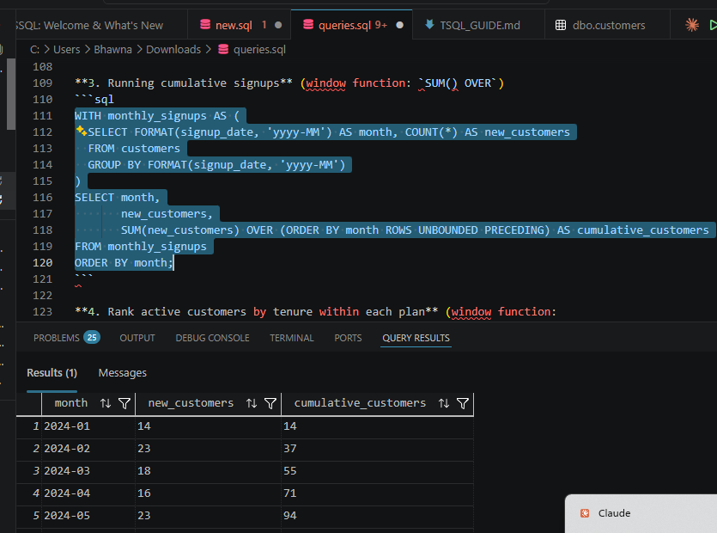Click the sparkle code action icon on line 112
Image resolution: width=717 pixels, height=533 pixels.
pos(82,131)
